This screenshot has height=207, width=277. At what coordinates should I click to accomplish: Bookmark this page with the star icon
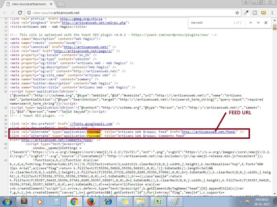[x=237, y=13]
